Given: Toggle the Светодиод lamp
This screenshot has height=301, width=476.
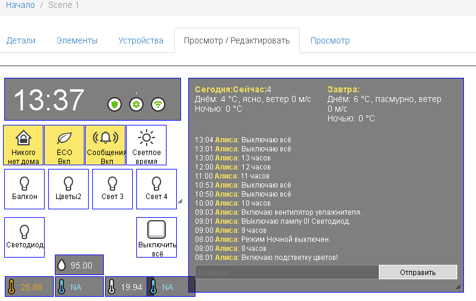Looking at the screenshot, I should pos(24,237).
